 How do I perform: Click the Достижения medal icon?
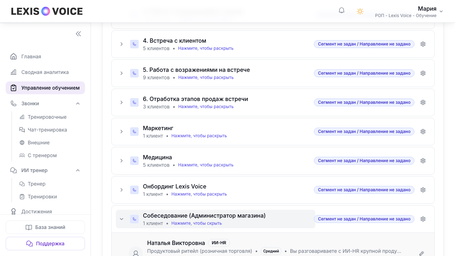[14, 212]
